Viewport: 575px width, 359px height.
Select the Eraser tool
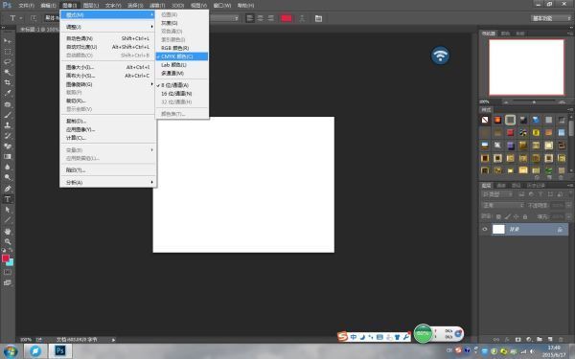(8, 146)
